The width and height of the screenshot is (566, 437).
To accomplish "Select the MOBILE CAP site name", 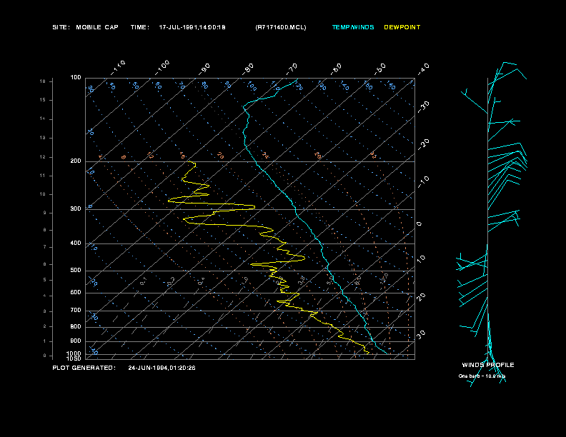I will (x=97, y=27).
